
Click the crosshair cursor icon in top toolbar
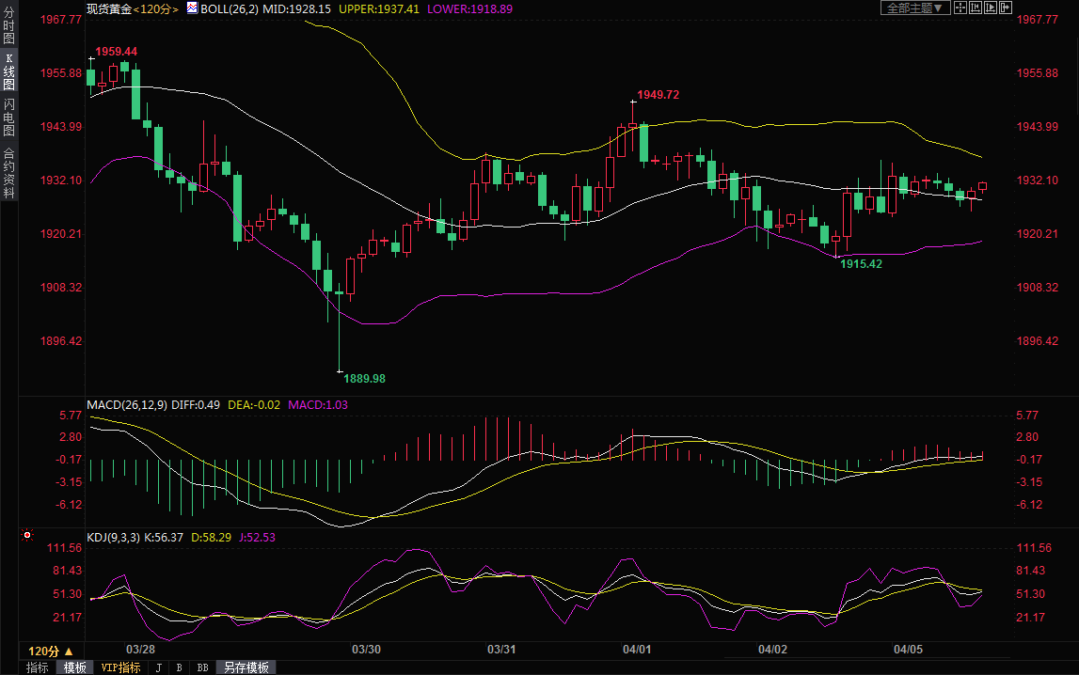click(x=960, y=8)
